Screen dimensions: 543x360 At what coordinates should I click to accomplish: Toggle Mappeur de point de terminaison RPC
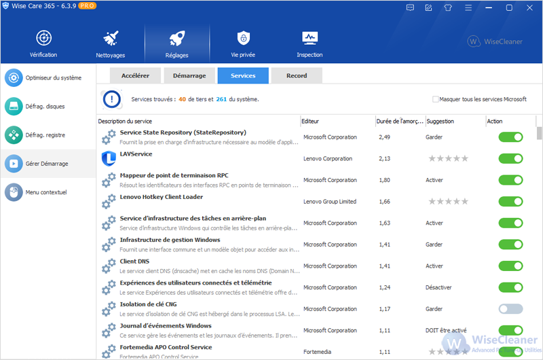click(511, 180)
